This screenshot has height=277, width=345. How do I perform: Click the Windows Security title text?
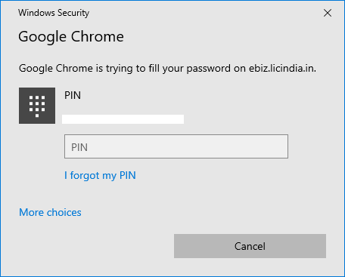(x=54, y=13)
